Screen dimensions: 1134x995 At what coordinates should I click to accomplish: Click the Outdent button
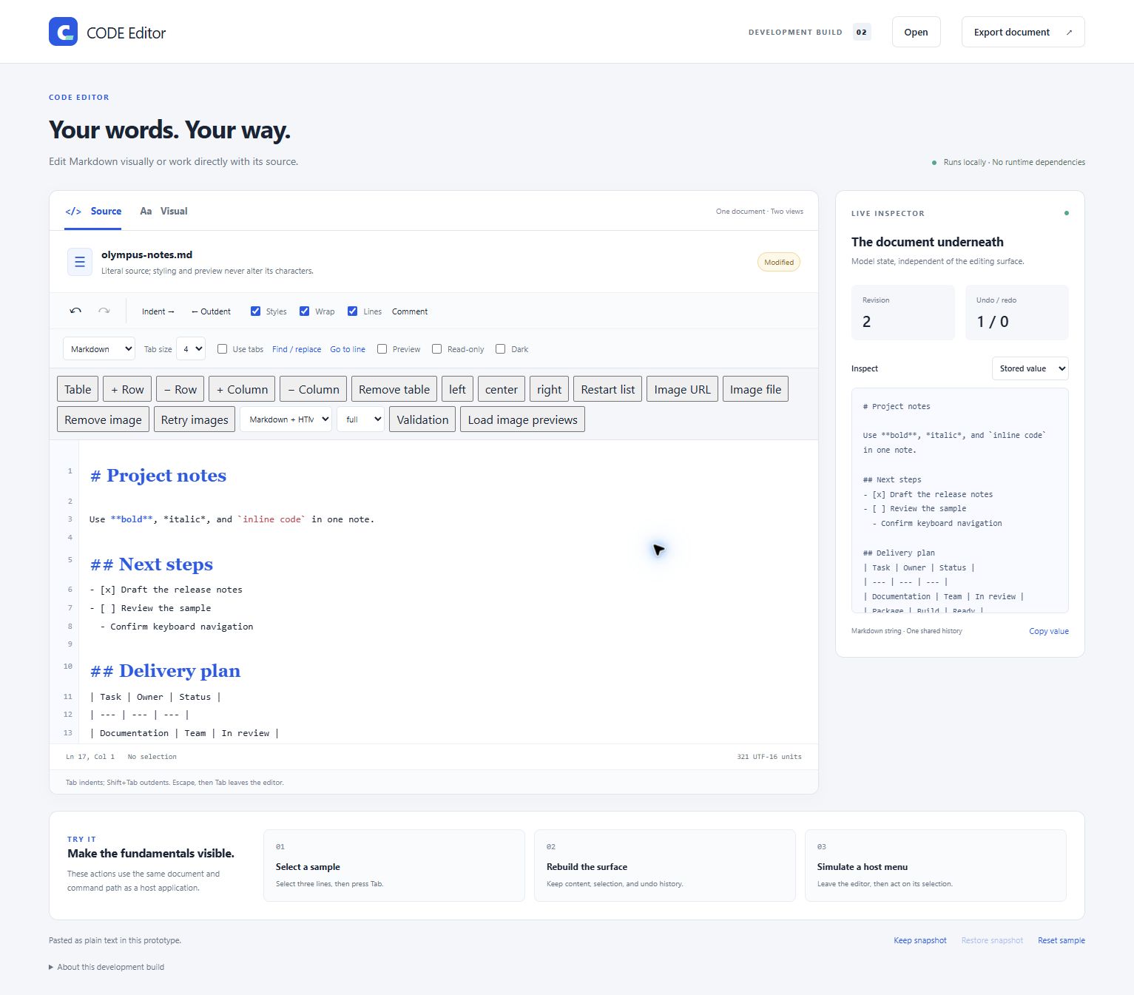click(x=211, y=311)
